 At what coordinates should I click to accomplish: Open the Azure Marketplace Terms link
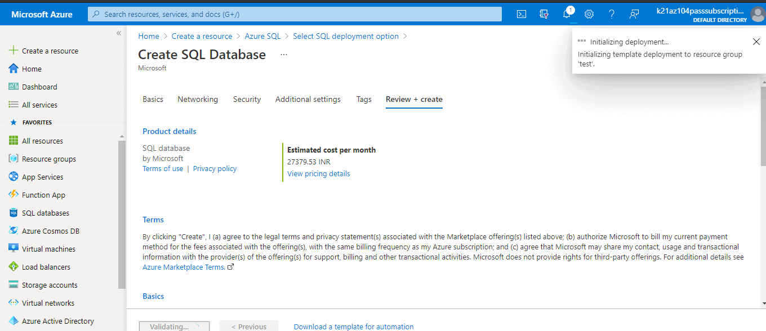(184, 267)
